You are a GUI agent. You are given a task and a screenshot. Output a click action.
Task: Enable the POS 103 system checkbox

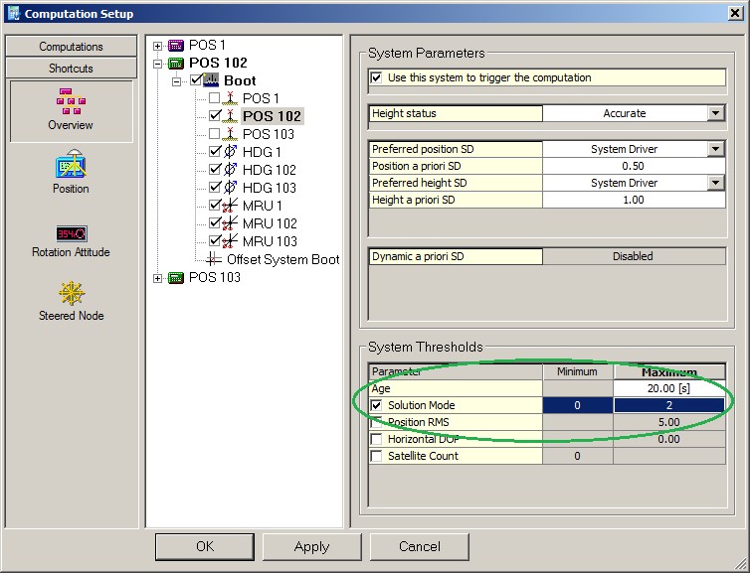pos(215,134)
